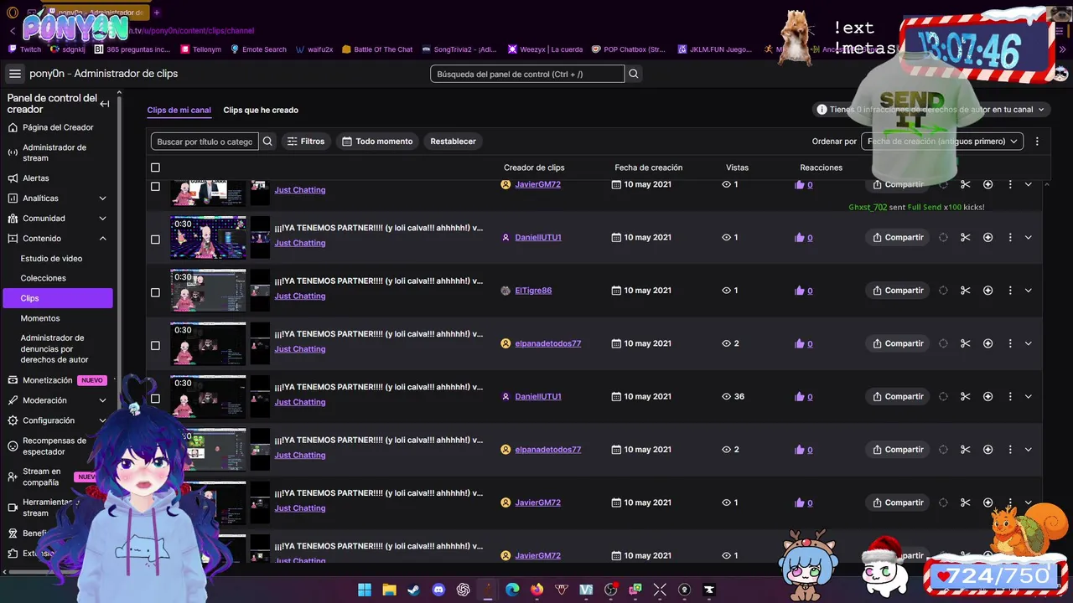The height and width of the screenshot is (603, 1073).
Task: Open more options on the 36-views clip row
Action: point(1010,397)
